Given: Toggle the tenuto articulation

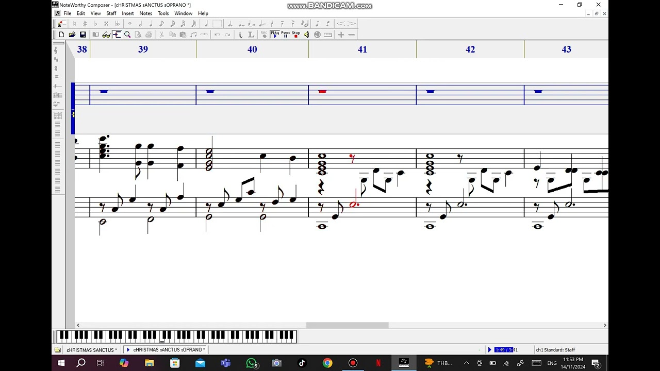Looking at the screenshot, I should [x=283, y=24].
